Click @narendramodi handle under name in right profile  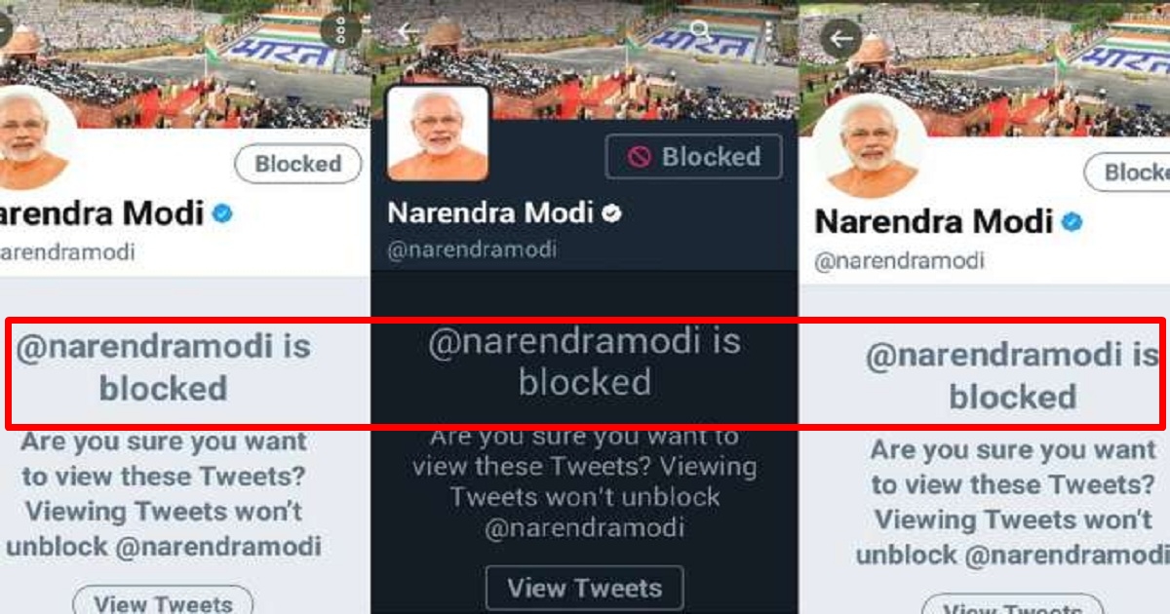coord(899,261)
